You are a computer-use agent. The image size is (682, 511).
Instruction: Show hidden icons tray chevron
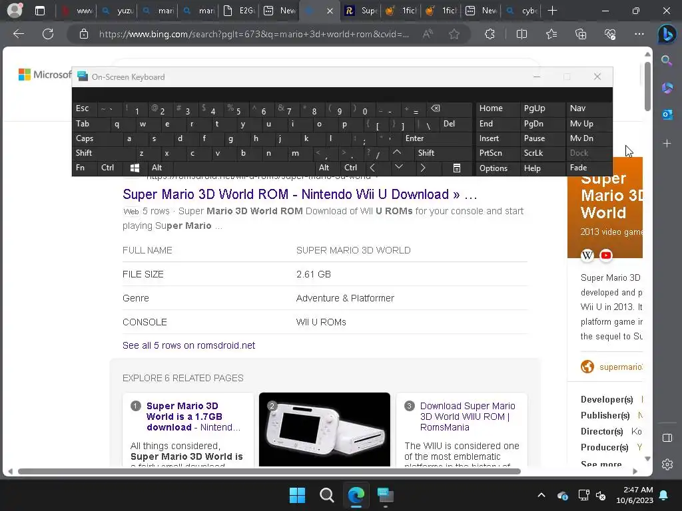coord(541,495)
